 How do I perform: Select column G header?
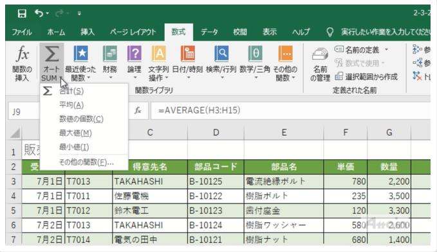(389, 132)
